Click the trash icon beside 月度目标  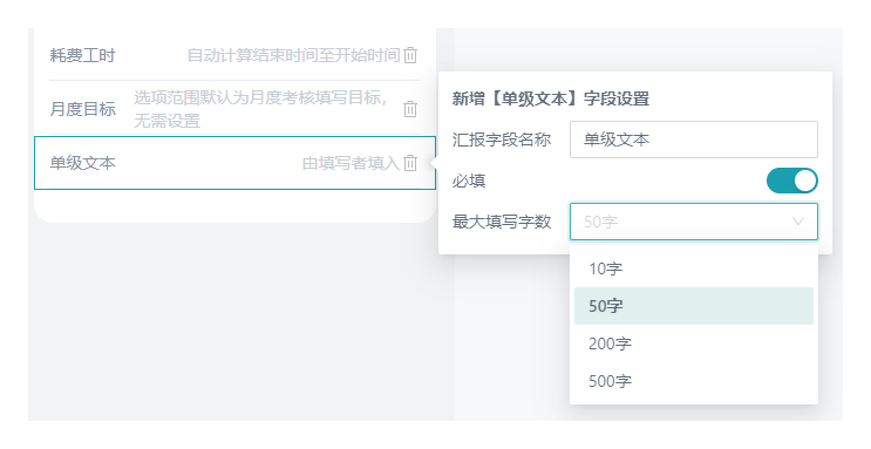(410, 109)
